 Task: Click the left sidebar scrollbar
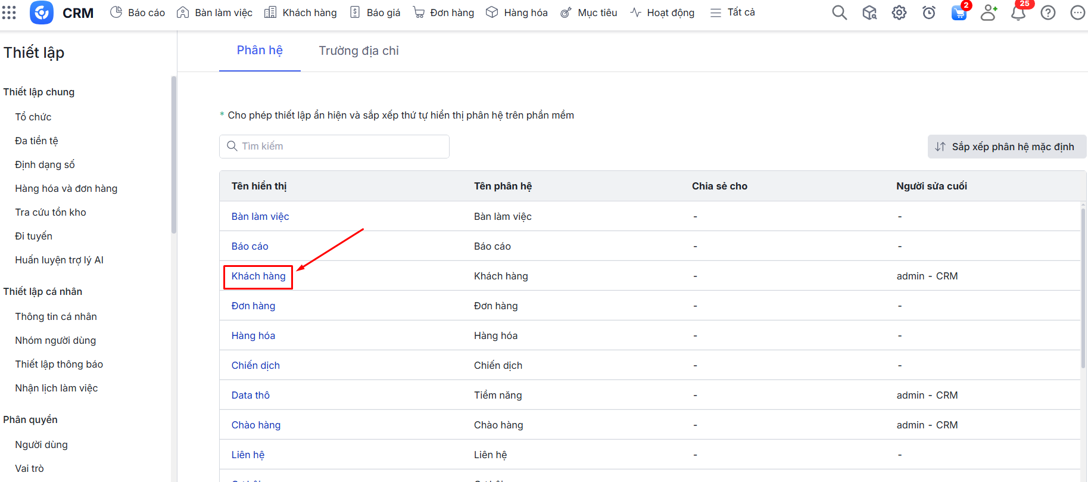[x=173, y=155]
